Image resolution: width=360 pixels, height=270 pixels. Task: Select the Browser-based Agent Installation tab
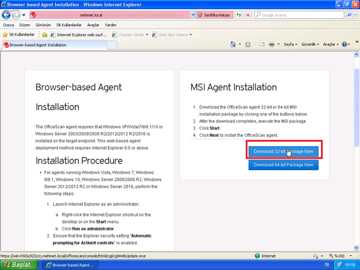point(55,45)
